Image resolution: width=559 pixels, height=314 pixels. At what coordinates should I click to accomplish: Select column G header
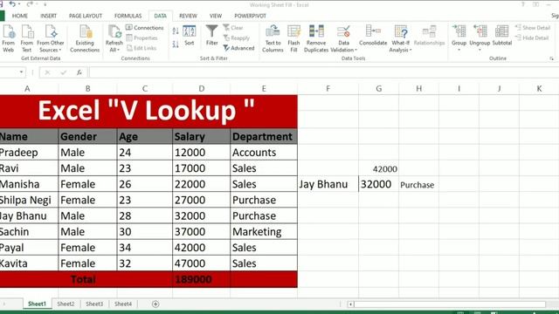(x=378, y=88)
